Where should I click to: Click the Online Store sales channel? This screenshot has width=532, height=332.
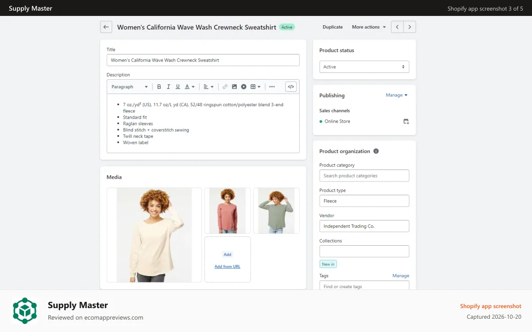coord(337,121)
